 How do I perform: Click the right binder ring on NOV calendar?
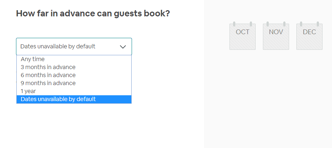284,24
